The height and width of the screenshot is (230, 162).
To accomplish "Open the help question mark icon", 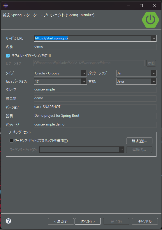I will pos(8,221).
